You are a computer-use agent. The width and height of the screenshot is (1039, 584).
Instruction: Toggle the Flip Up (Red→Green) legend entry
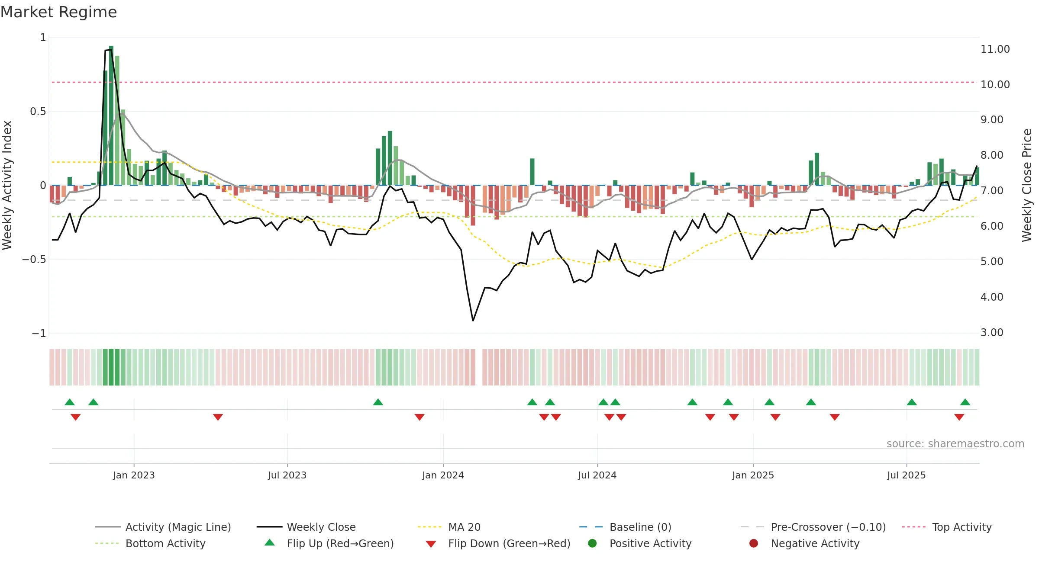point(329,543)
